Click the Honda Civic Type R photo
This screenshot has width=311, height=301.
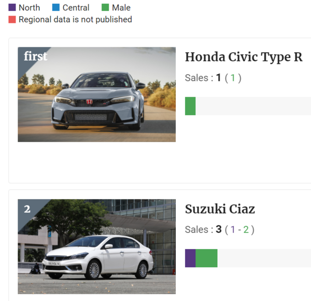(x=96, y=94)
